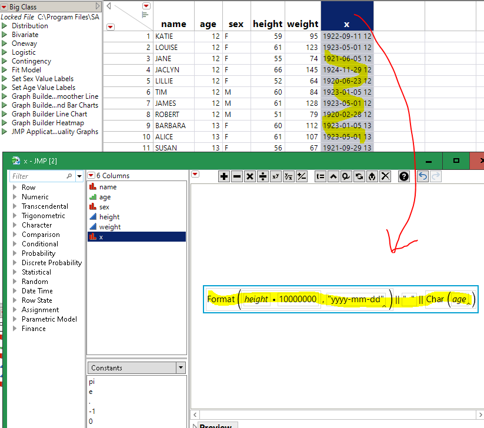This screenshot has height=428, width=484.
Task: Expand the Character function group
Action: pos(15,225)
